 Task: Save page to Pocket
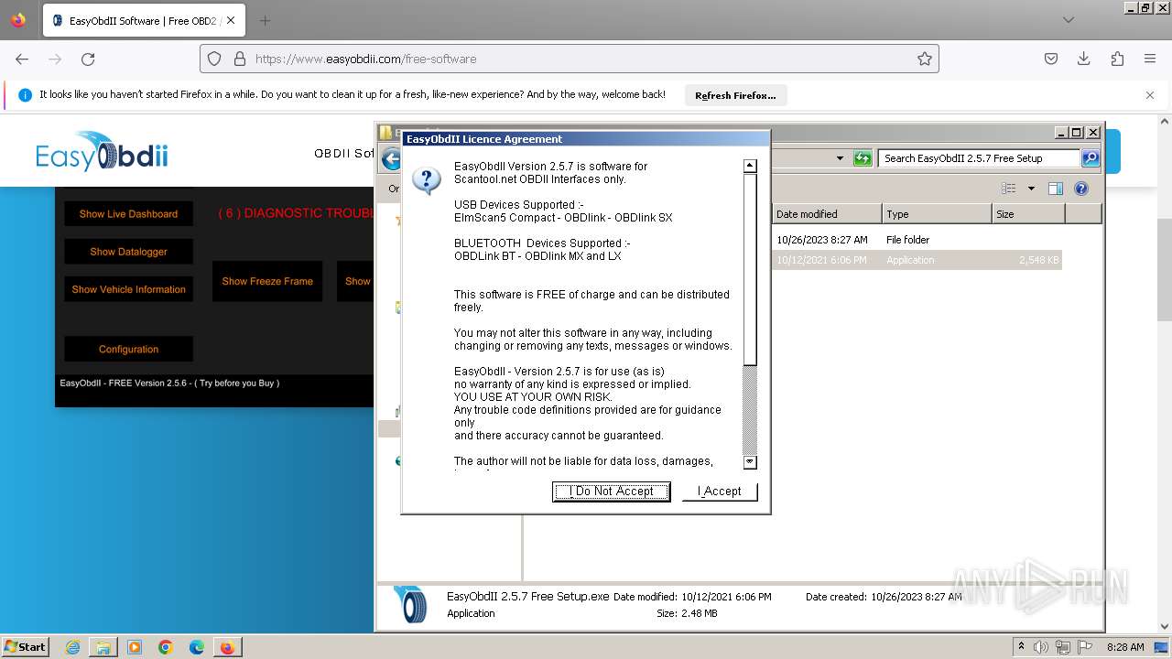1051,59
